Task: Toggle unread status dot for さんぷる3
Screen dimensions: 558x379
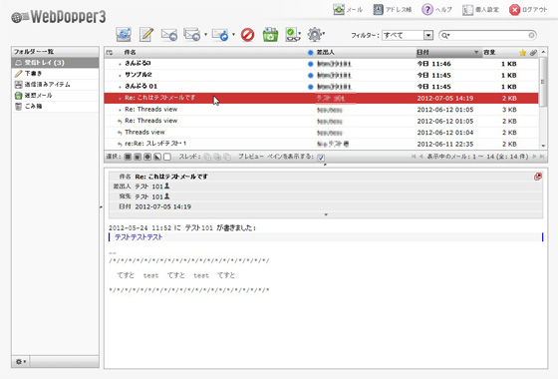Action: coord(310,64)
